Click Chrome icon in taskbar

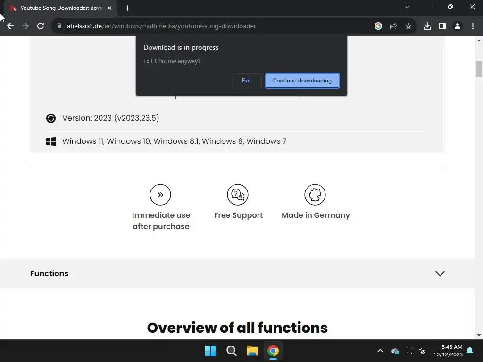click(x=273, y=351)
